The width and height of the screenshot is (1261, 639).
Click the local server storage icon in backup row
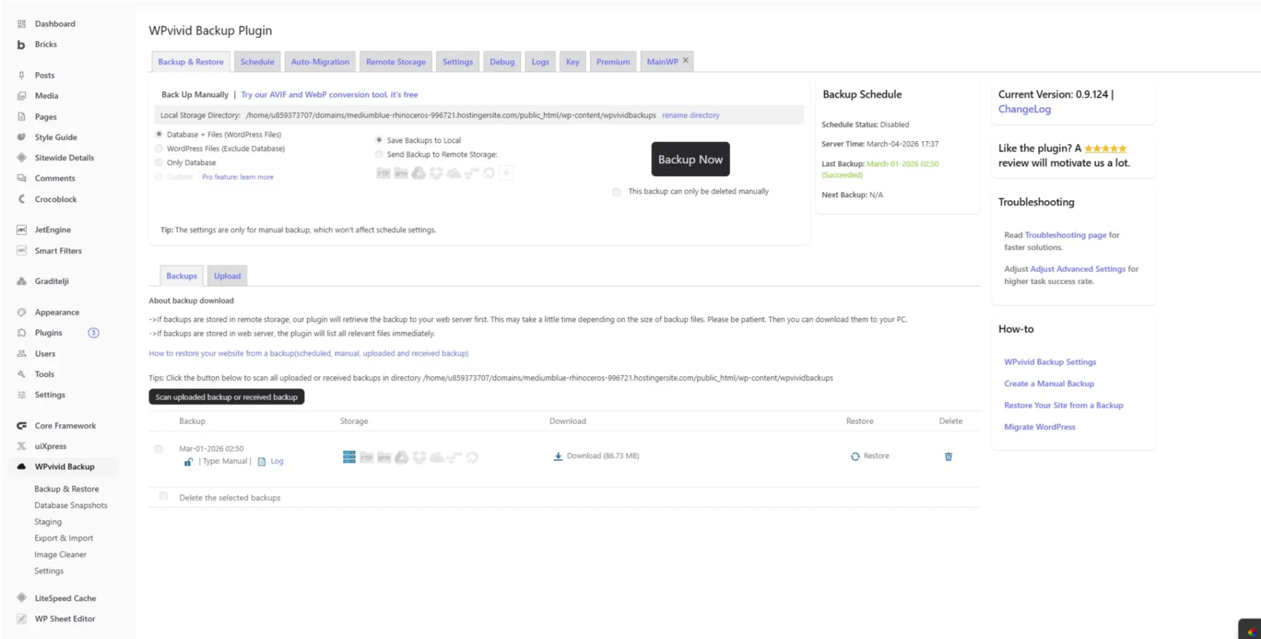tap(349, 457)
